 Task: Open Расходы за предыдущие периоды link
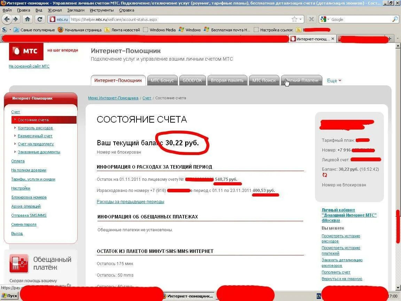[131, 202]
